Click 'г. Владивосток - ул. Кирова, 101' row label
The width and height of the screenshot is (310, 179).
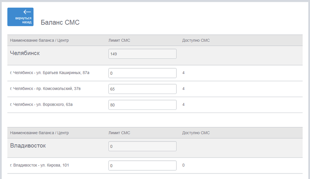39,165
